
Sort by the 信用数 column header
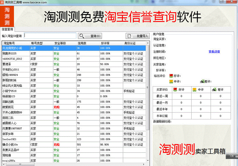(82, 43)
